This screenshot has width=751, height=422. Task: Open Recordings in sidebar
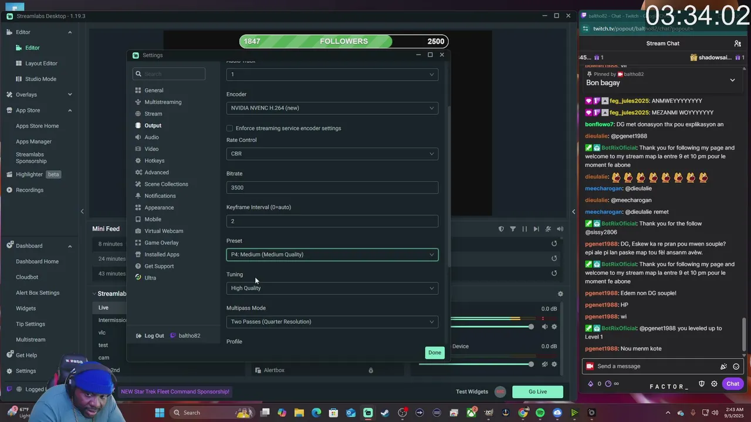tap(29, 190)
